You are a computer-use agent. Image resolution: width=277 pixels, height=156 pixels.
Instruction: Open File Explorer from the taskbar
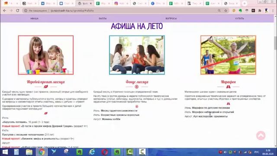point(29,152)
